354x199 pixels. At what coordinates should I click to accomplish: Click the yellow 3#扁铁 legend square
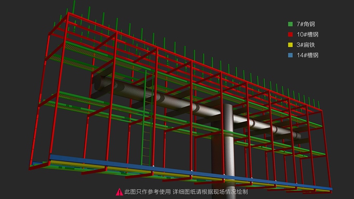coord(290,45)
